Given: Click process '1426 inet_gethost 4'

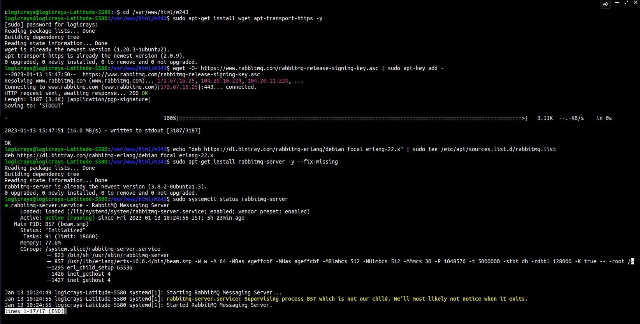Looking at the screenshot, I should pyautogui.click(x=81, y=274).
